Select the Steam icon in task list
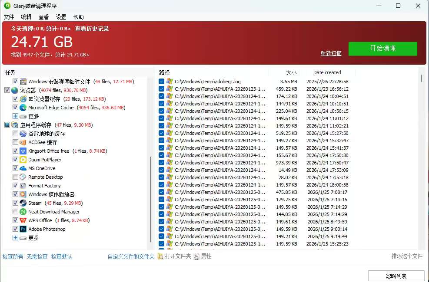Viewport: 429px width, 282px height. pos(23,203)
